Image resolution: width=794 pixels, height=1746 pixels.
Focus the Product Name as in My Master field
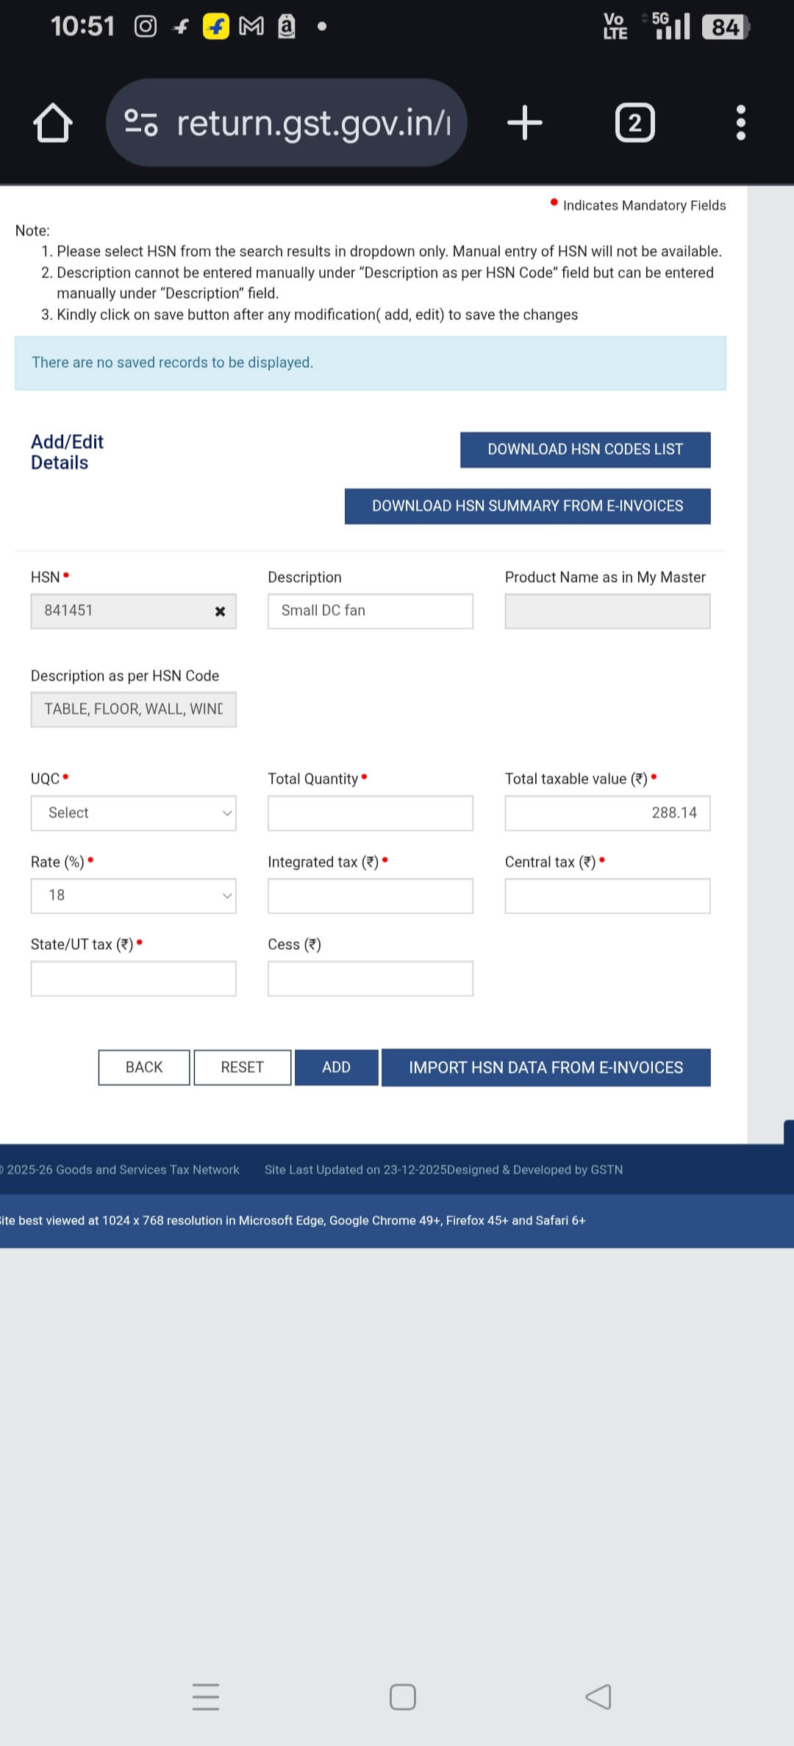click(607, 611)
